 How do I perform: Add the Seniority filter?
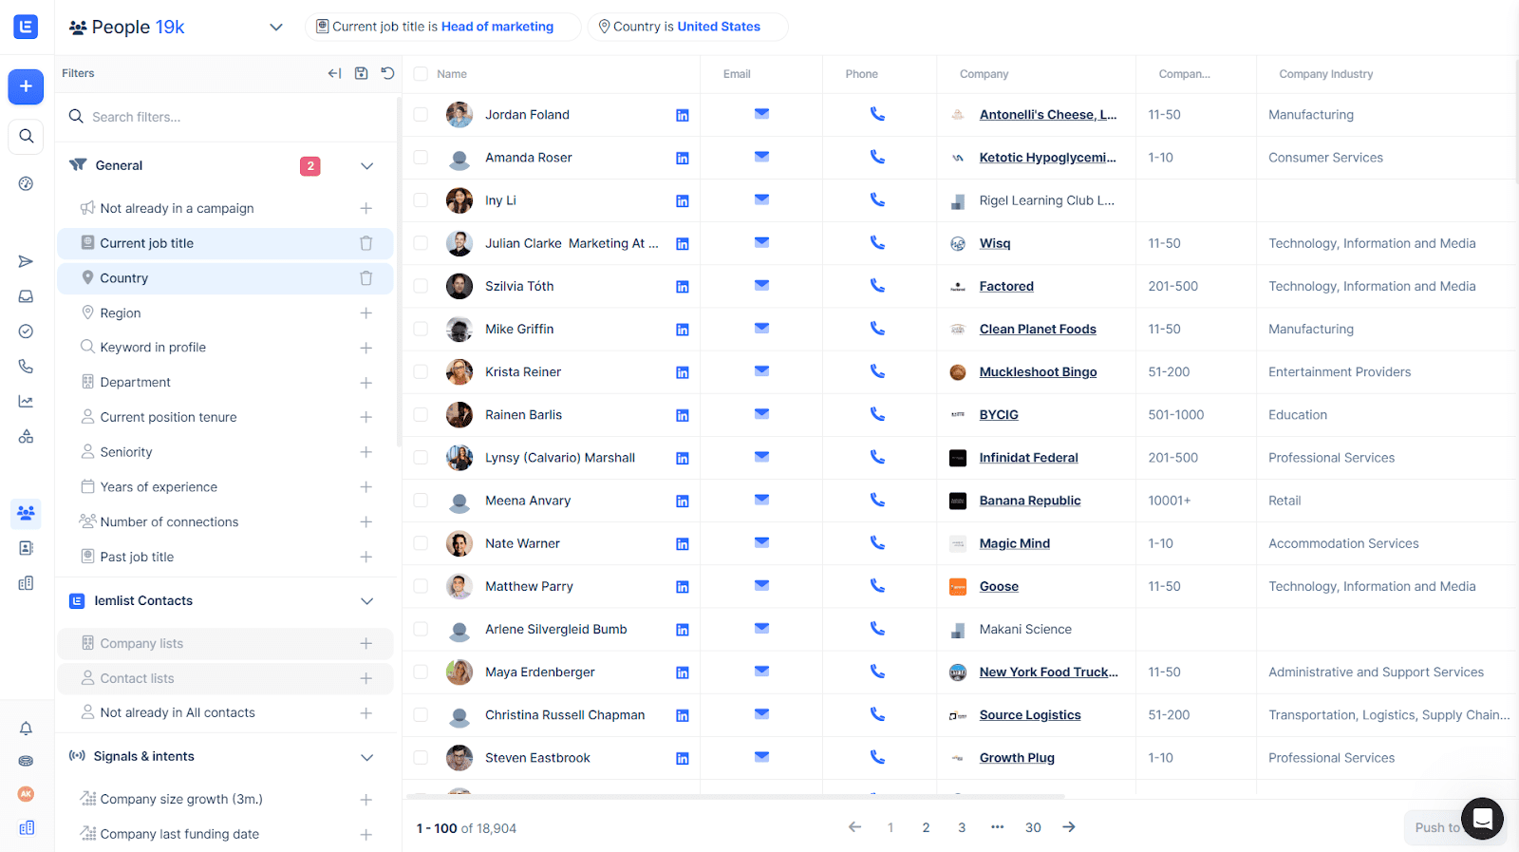[366, 452]
